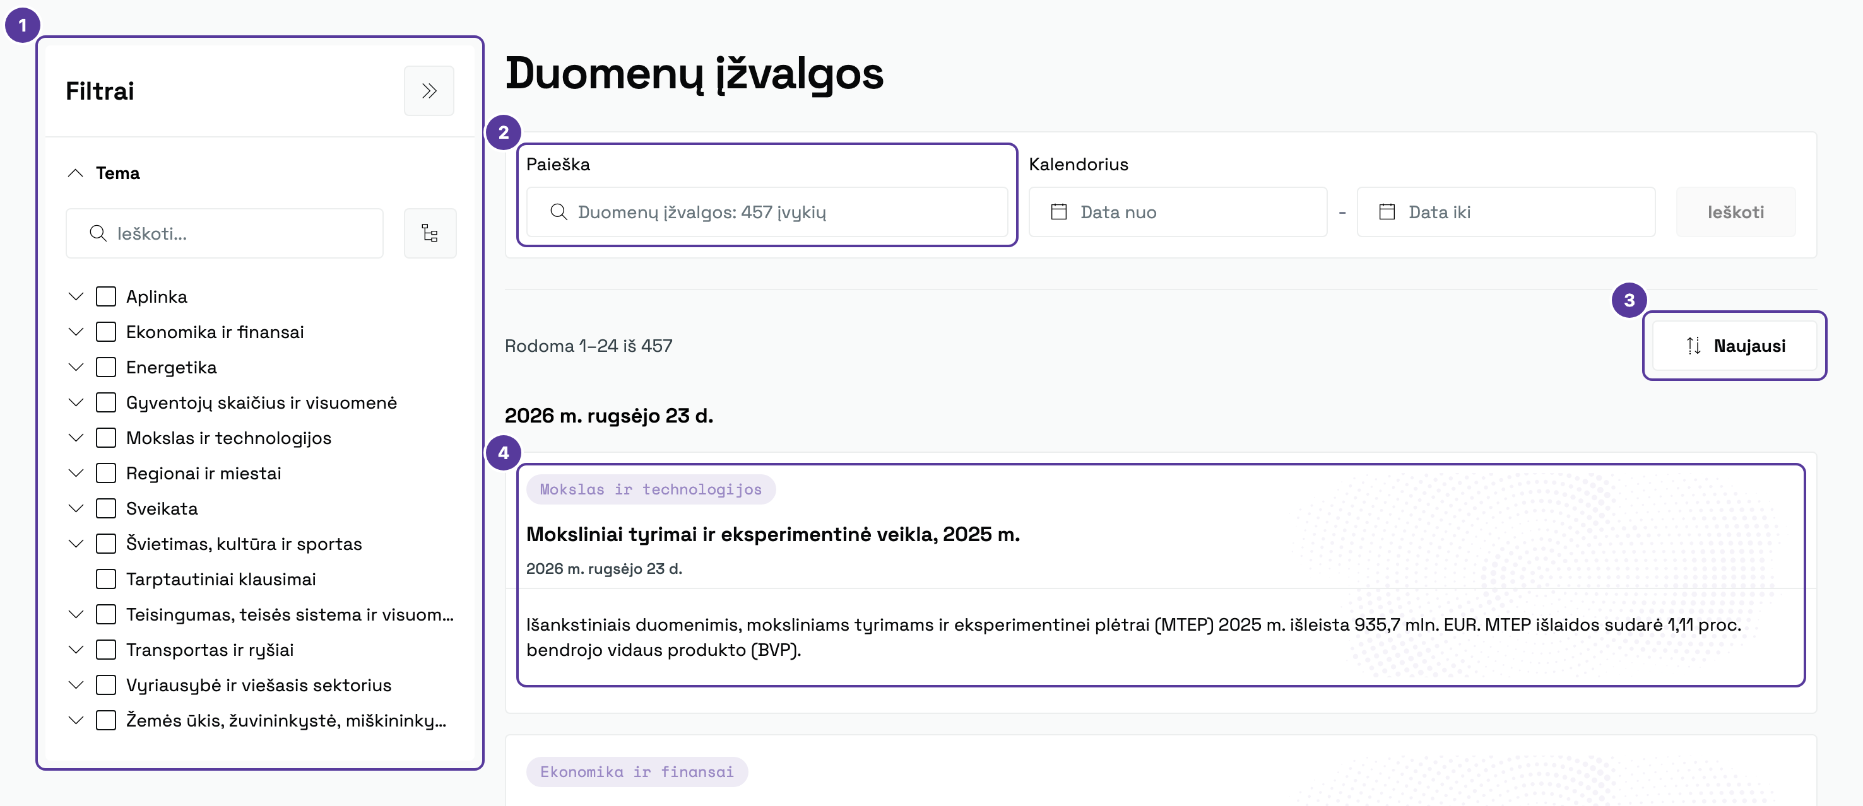Click the Duomenų įžvalgos search input field
The image size is (1863, 806).
tap(767, 212)
